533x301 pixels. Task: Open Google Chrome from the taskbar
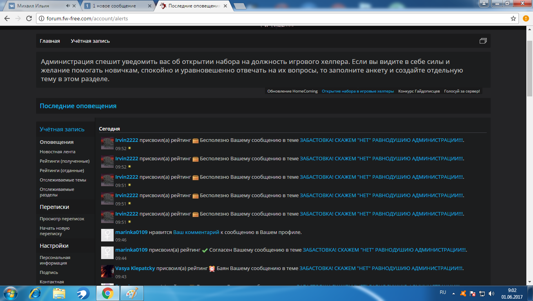pos(108,293)
